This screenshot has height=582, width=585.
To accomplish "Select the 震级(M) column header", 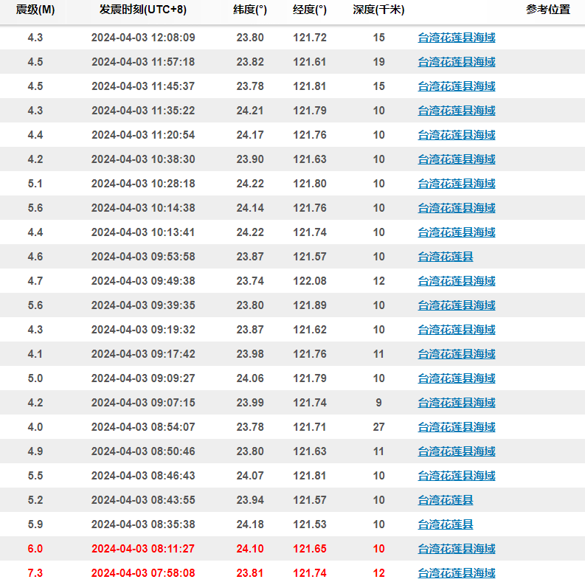I will coord(35,10).
